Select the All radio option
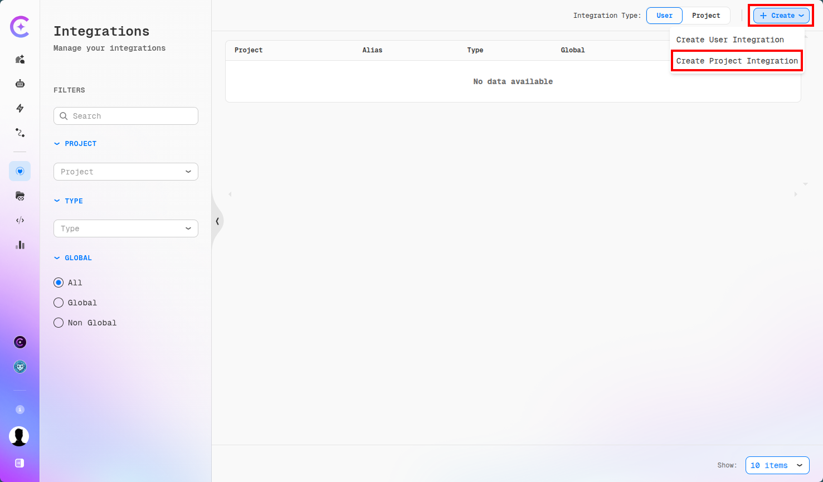Screen dimensions: 823x482 tap(59, 283)
